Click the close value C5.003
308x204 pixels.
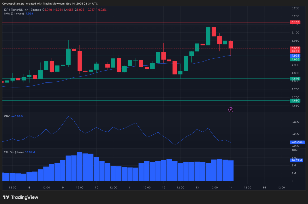(x=79, y=10)
